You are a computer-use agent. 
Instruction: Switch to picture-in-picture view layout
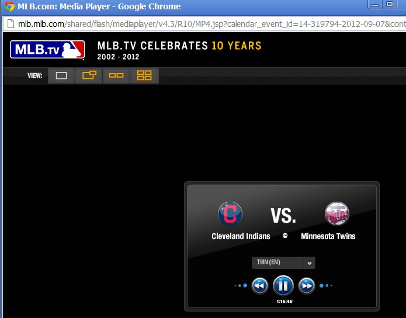(89, 75)
